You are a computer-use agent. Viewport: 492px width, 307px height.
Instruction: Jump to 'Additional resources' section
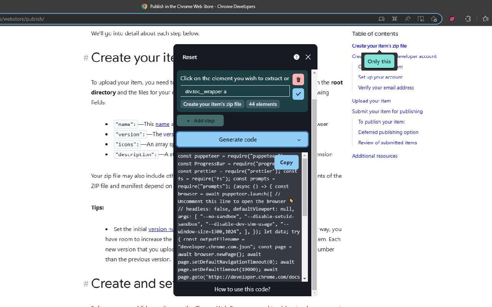pos(375,156)
